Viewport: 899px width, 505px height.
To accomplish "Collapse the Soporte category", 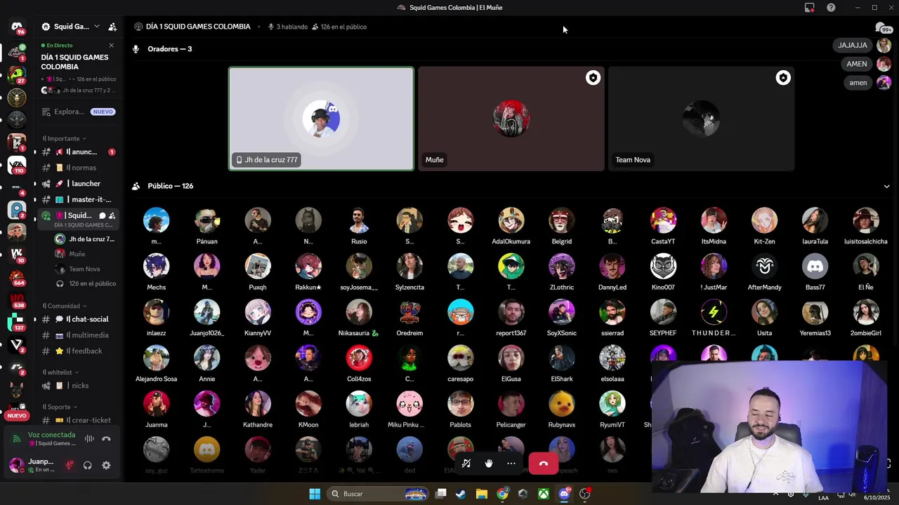I will pos(60,407).
